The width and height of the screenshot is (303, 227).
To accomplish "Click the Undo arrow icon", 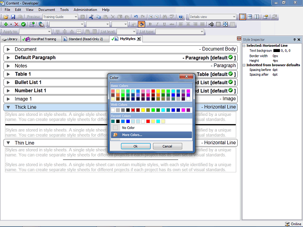I will 136,17.
